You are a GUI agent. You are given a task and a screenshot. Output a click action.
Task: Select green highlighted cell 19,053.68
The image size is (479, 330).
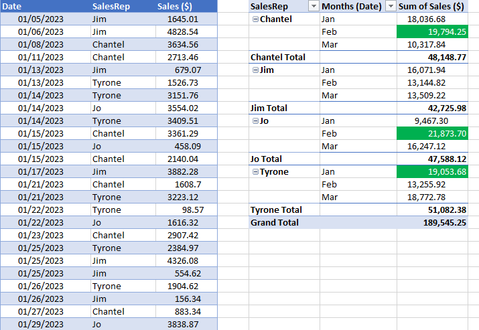[x=432, y=171]
